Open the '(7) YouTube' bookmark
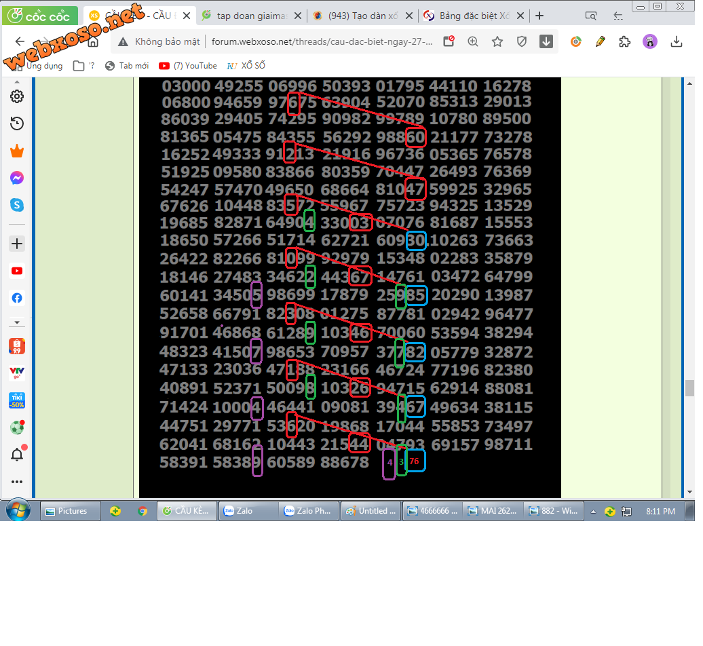The height and width of the screenshot is (646, 703). [188, 66]
